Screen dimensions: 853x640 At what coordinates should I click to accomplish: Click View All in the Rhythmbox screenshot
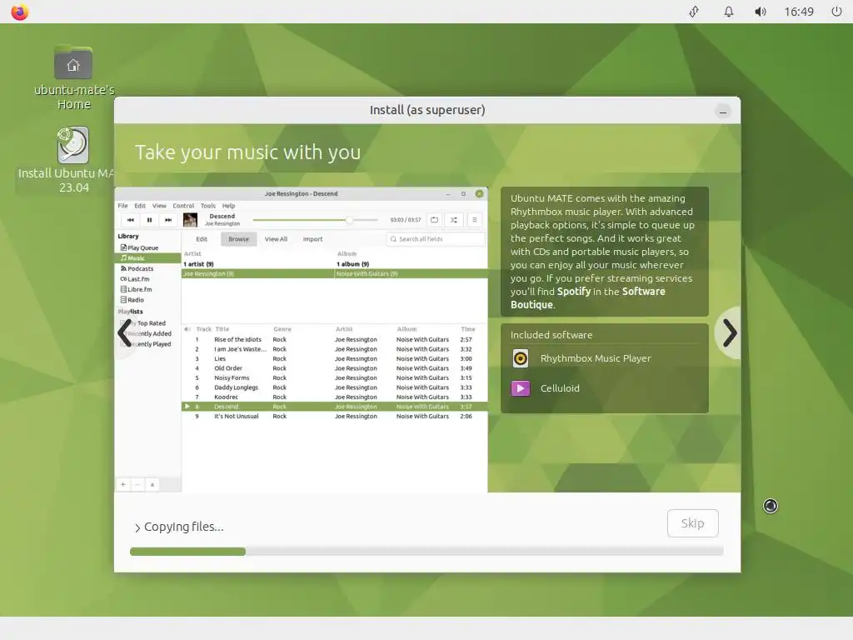click(276, 239)
